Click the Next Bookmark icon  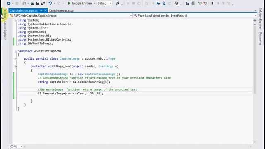click(x=223, y=3)
